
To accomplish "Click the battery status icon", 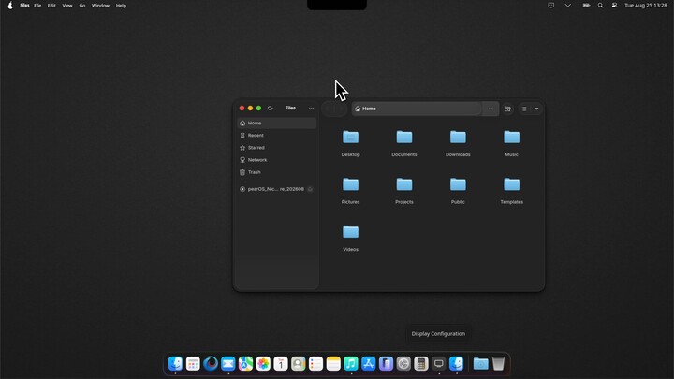I will [586, 6].
